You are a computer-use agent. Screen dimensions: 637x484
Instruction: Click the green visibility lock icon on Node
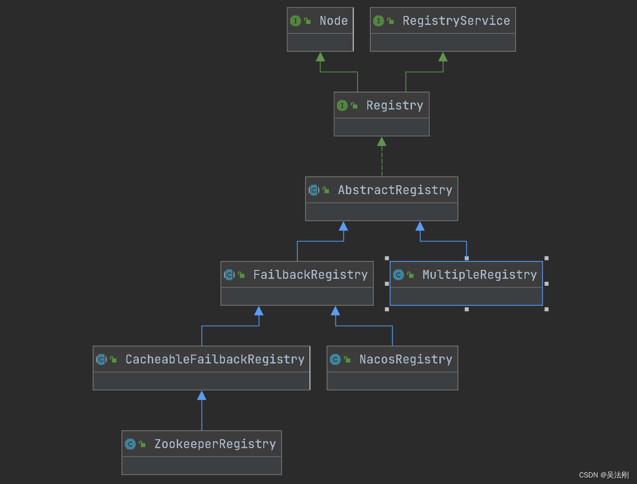coord(308,21)
